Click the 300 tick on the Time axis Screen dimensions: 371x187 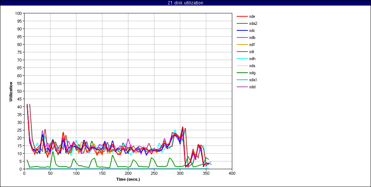[x=180, y=173]
